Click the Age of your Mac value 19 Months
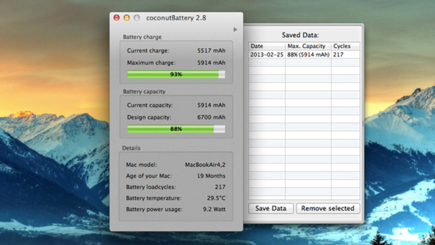This screenshot has height=245, width=435. 211,176
